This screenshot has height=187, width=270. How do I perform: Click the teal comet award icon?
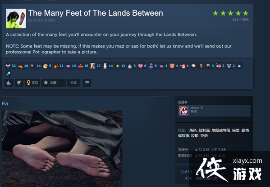point(8,74)
